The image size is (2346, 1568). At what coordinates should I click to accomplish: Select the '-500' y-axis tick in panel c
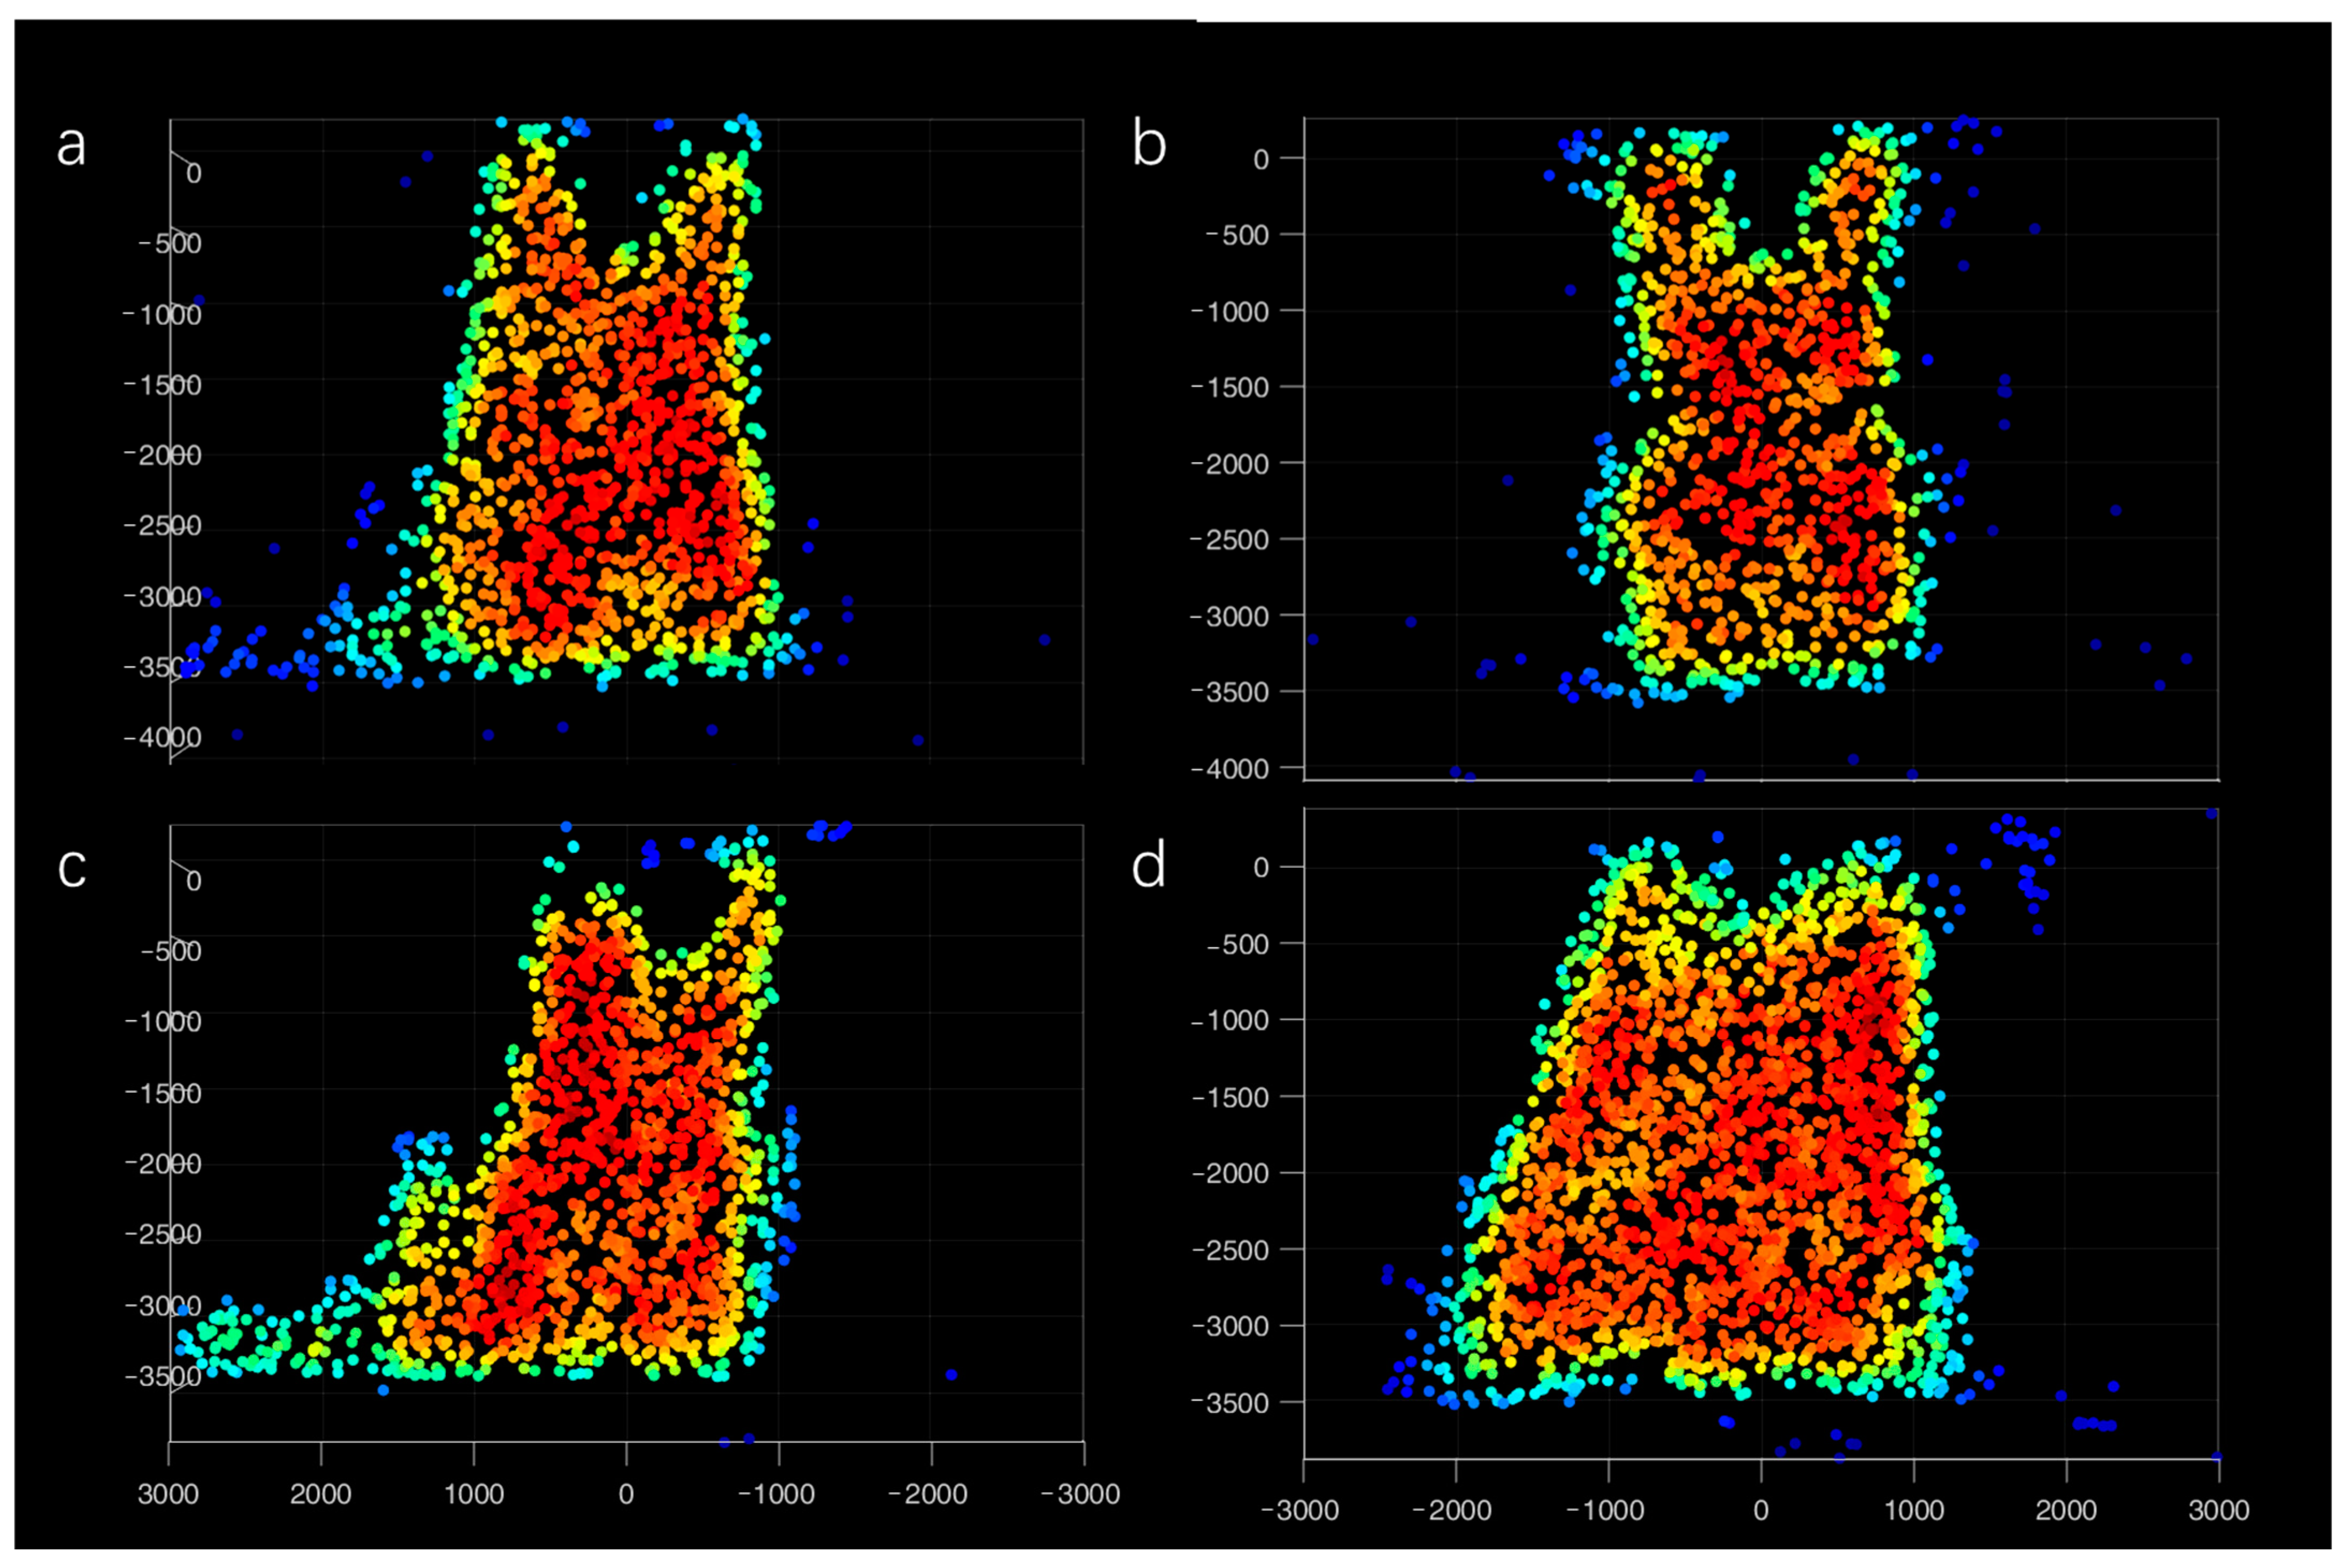pyautogui.click(x=170, y=951)
